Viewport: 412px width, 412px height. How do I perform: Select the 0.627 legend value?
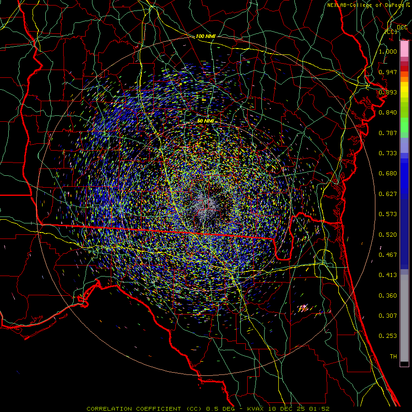tap(388, 194)
